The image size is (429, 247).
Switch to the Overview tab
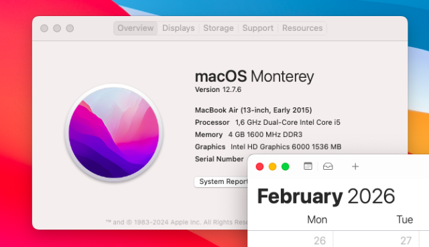coord(135,28)
